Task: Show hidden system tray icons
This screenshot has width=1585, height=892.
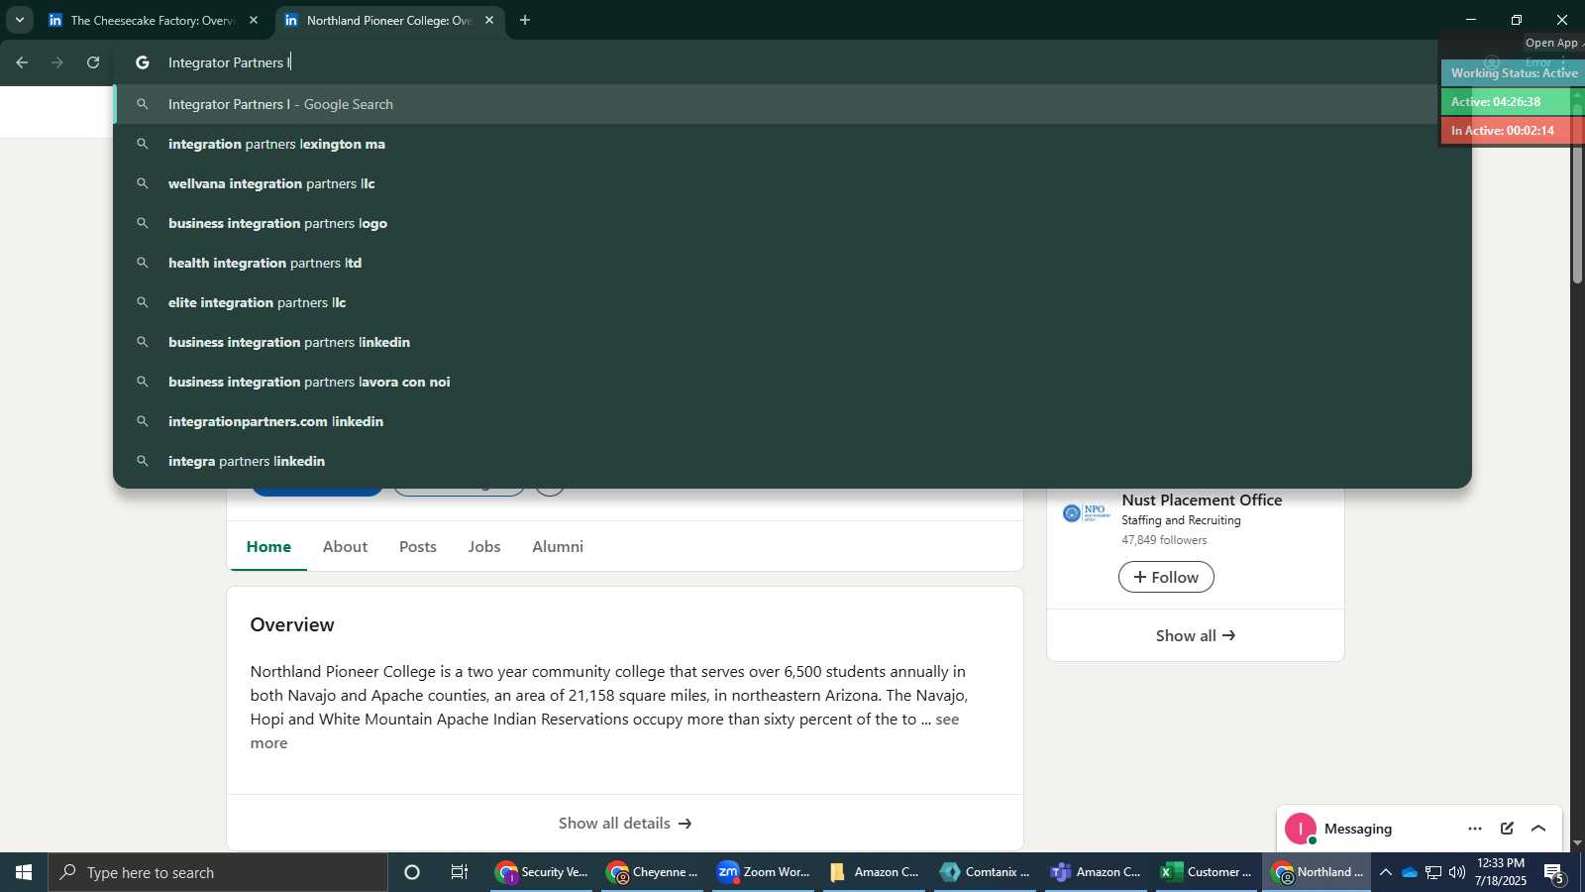Action: (1386, 872)
